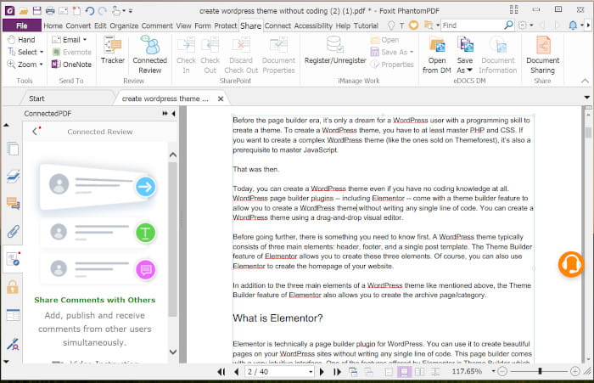Click the orange support headset icon

(571, 264)
